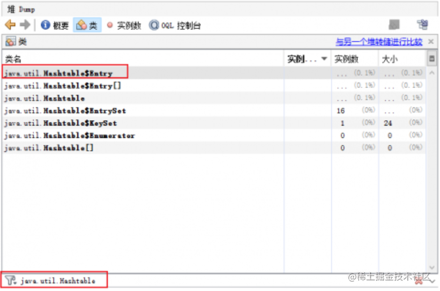Screen dimensions: 440x291
Task: Click the scrollbar down arrow
Action: point(432,267)
